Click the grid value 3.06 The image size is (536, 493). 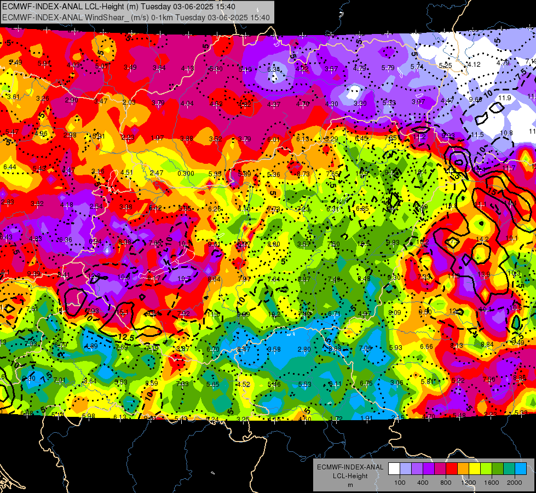coord(396,382)
